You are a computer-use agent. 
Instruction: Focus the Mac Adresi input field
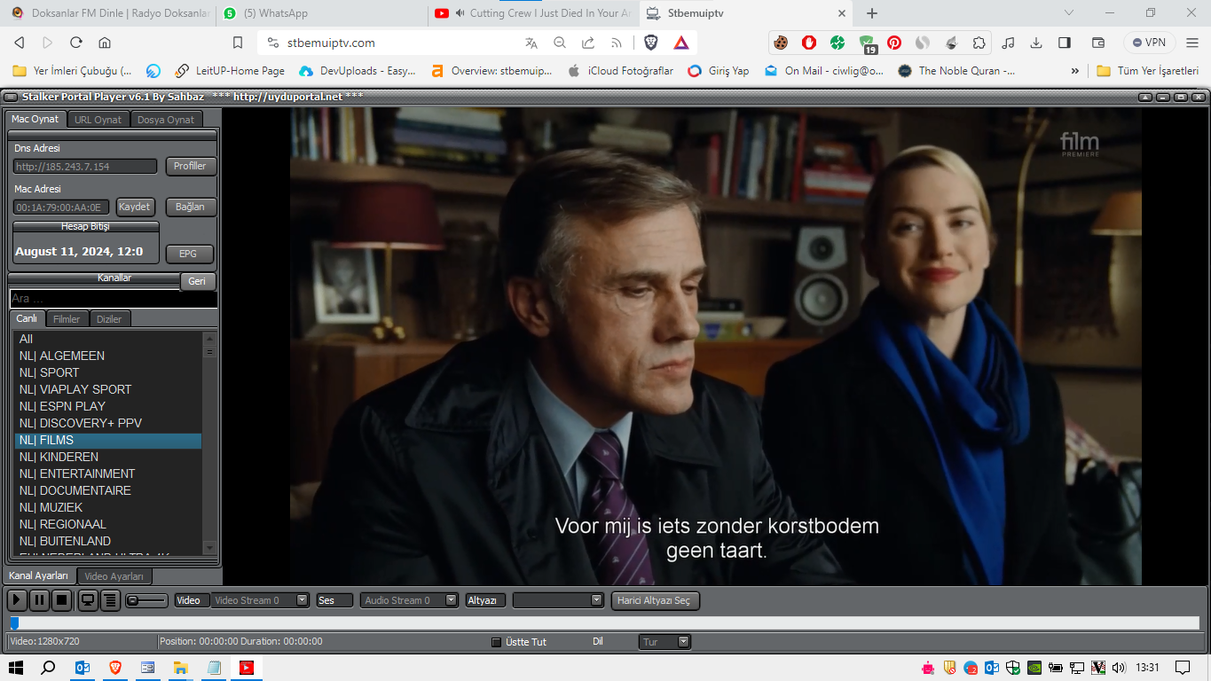[x=61, y=207]
